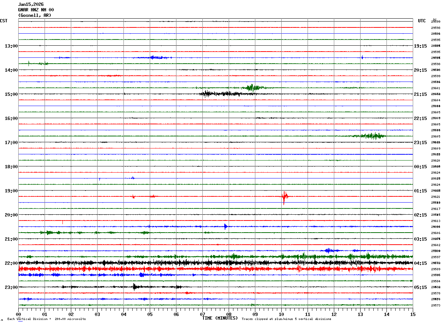
Task: Click the 01:15 UTC time label
Action: (x=420, y=191)
